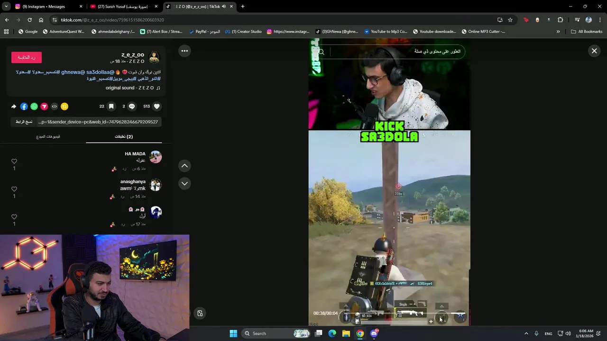Open the embed code icon
The height and width of the screenshot is (341, 607).
pos(54,107)
